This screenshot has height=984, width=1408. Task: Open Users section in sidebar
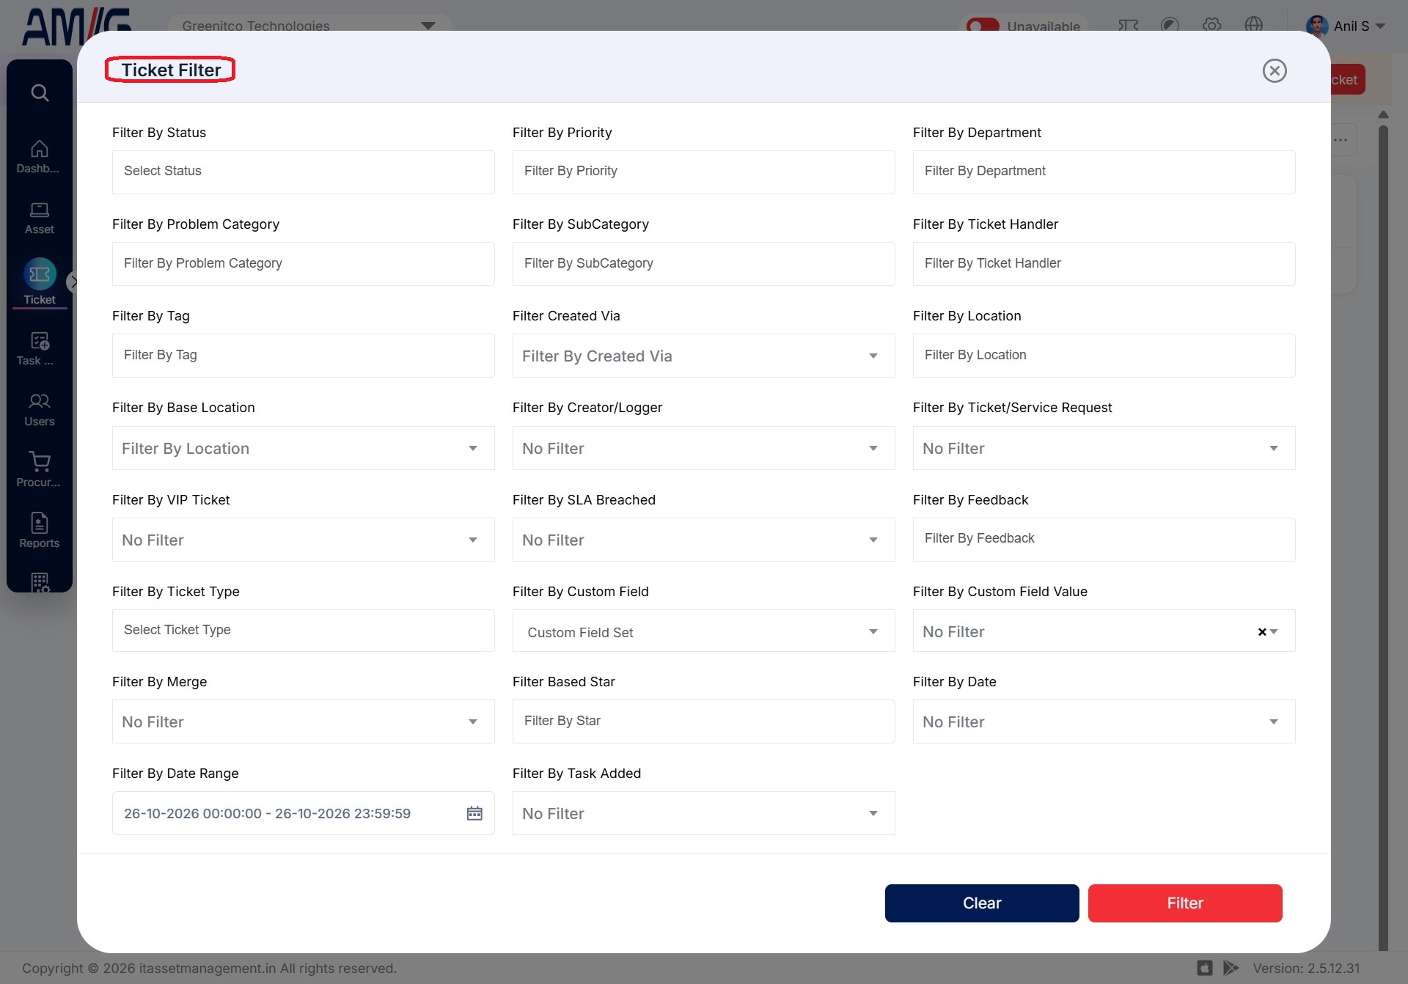(39, 410)
